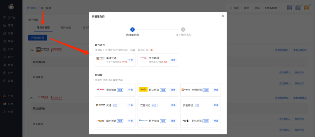Click 开通 for 安能物流

point(216,105)
